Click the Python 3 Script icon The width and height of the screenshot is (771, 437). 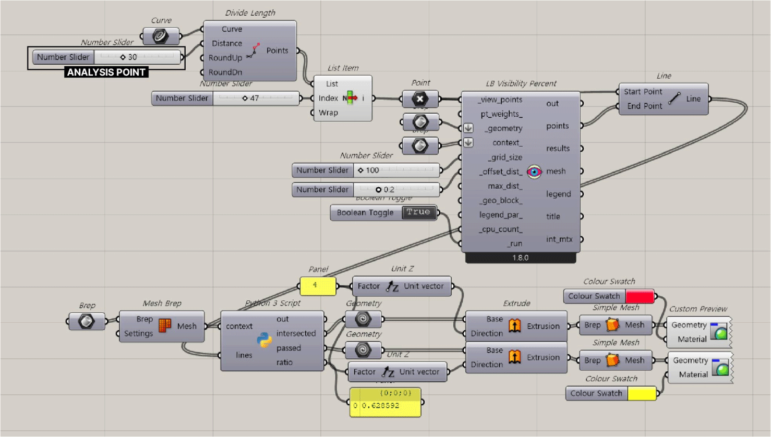264,341
